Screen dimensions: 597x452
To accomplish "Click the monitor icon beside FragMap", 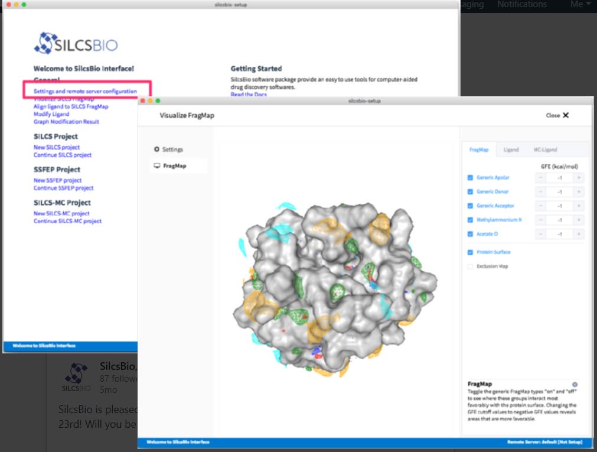I will pyautogui.click(x=157, y=166).
